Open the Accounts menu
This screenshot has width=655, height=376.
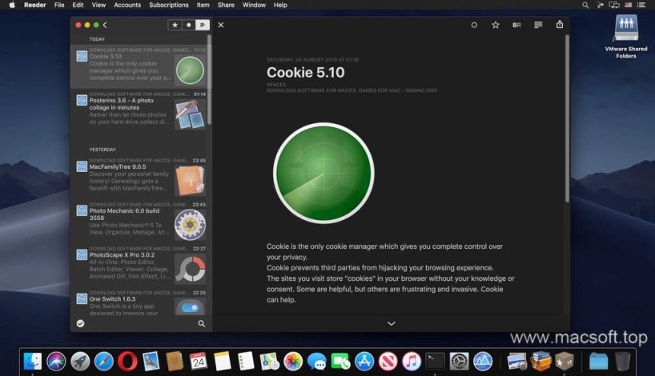pos(127,5)
